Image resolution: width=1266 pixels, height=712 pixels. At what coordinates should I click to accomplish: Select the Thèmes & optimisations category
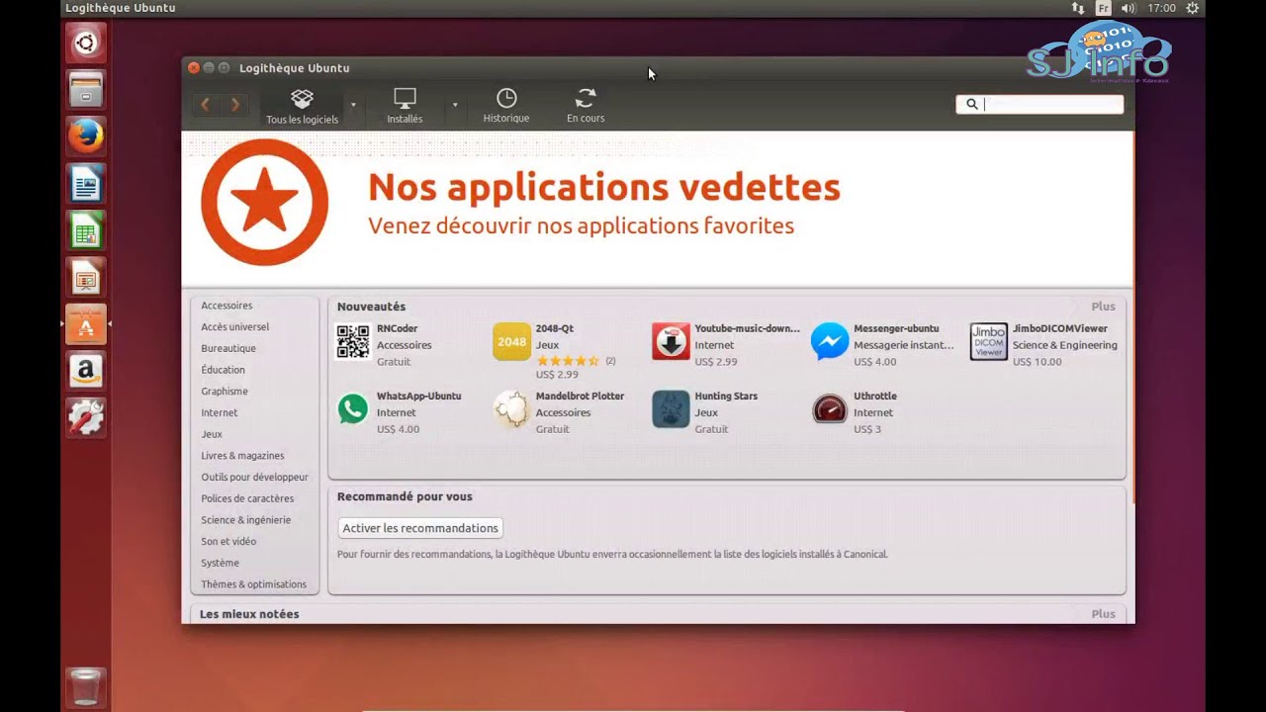point(254,584)
